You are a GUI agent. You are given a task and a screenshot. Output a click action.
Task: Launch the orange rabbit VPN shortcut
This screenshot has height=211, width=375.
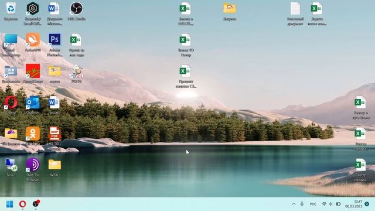33,40
